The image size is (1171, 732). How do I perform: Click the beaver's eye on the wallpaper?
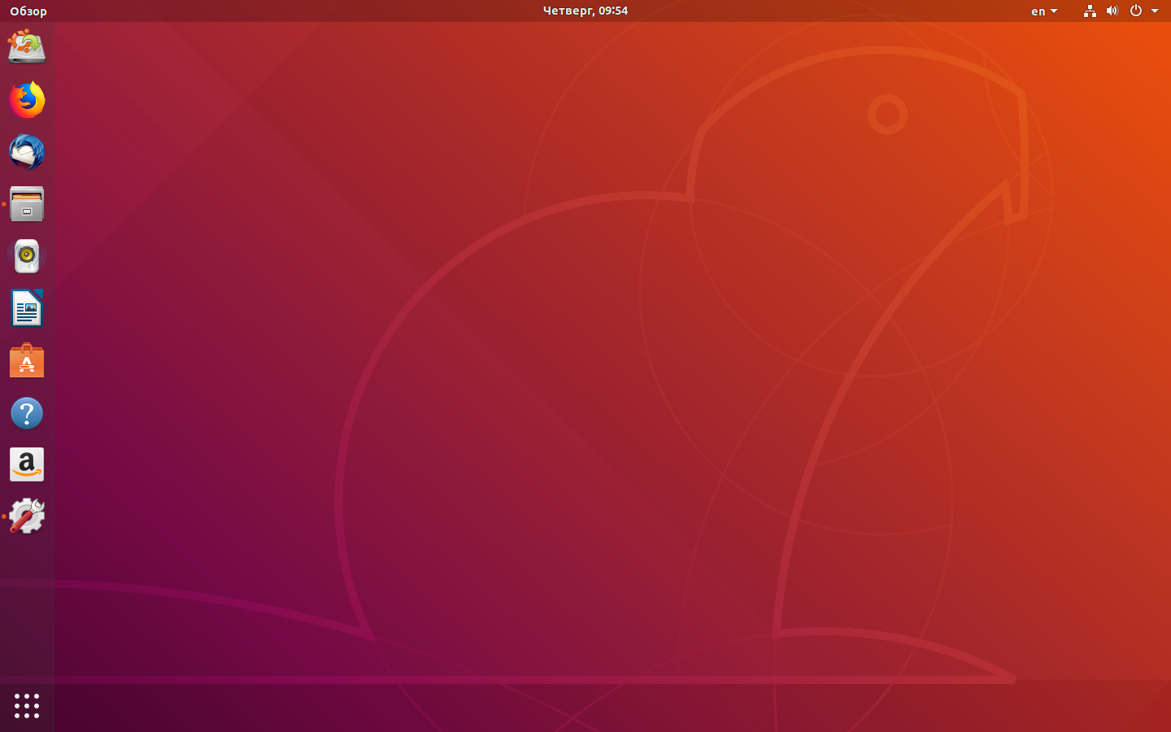(887, 115)
